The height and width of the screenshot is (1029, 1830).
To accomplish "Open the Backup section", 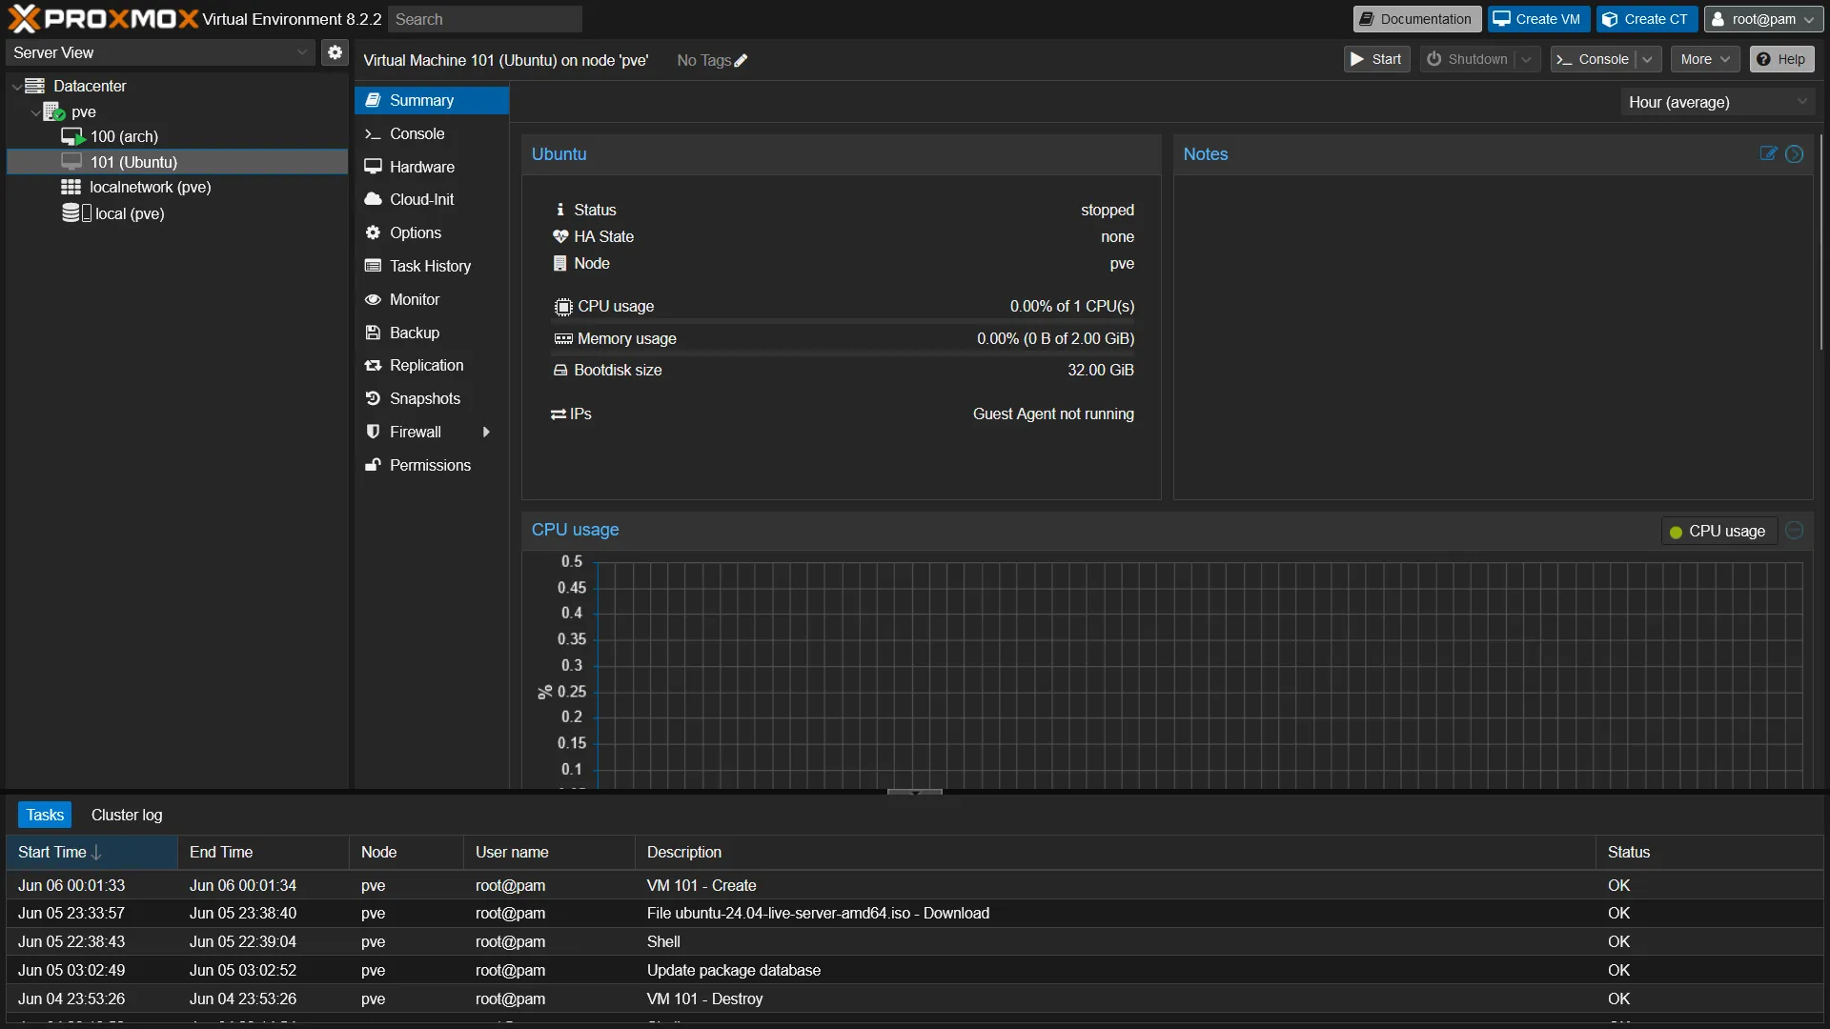I will coord(432,333).
